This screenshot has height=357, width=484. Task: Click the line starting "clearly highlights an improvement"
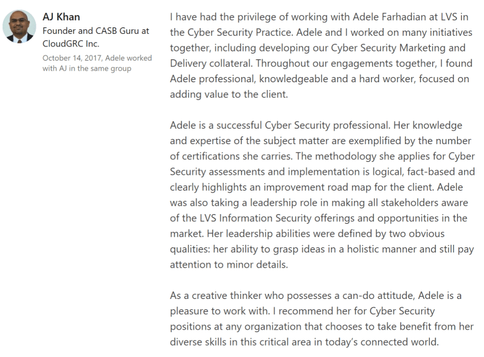point(318,187)
